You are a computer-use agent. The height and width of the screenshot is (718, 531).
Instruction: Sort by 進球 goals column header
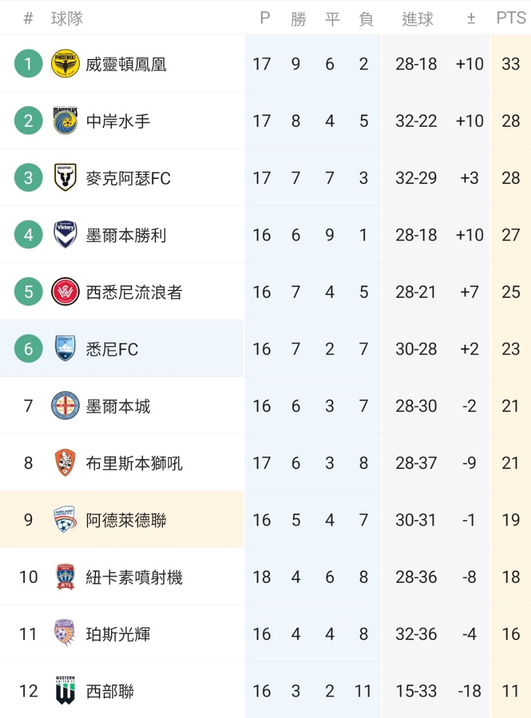pos(418,19)
